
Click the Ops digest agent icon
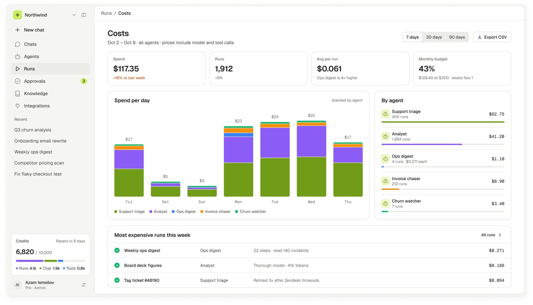[385, 159]
